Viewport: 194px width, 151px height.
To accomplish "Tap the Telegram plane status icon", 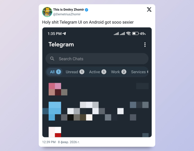I will tap(64, 33).
